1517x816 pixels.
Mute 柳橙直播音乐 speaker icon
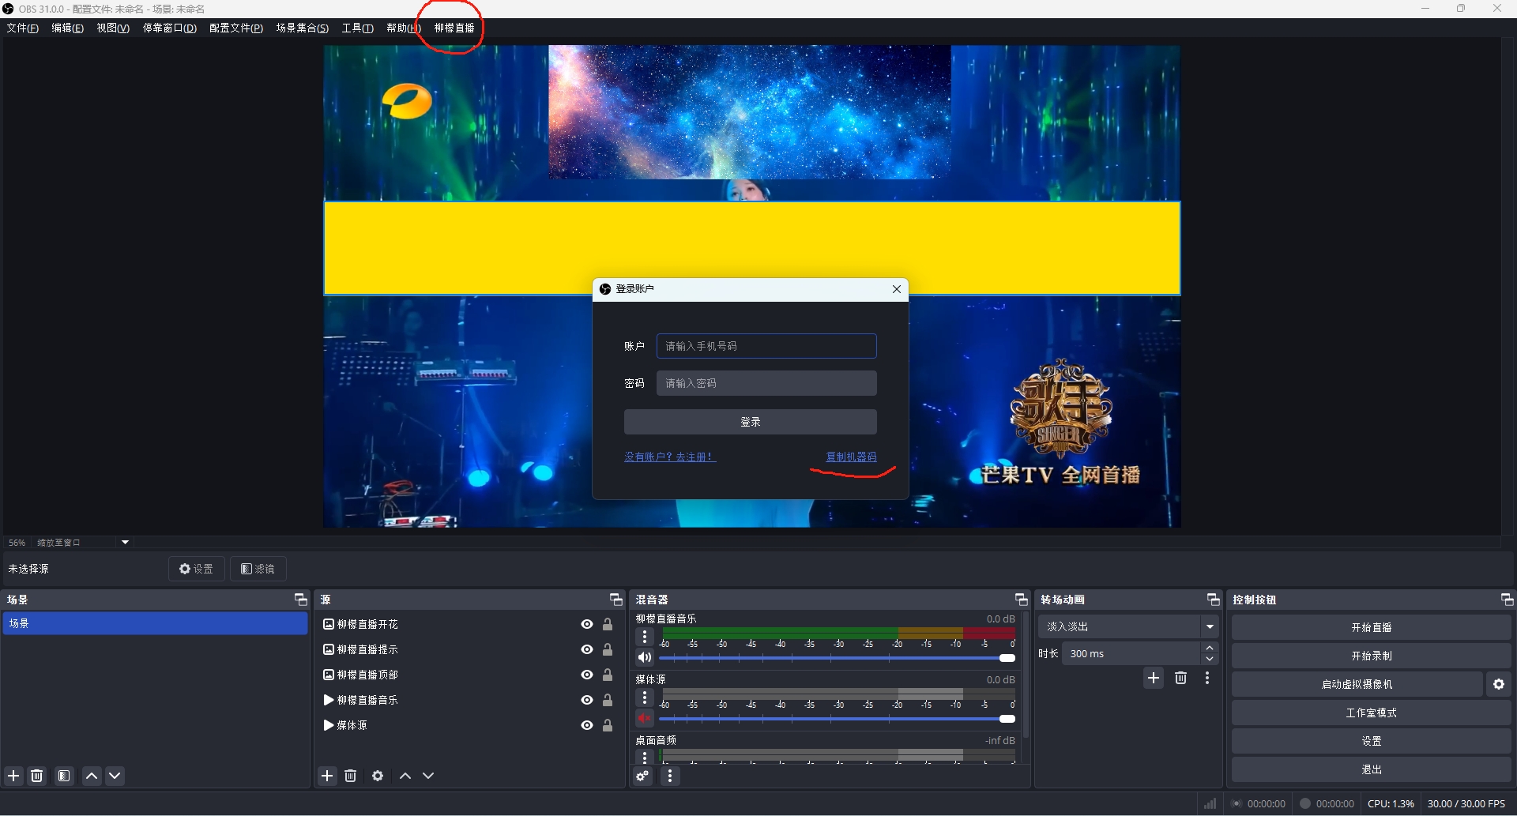tap(645, 657)
